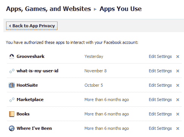Viewport: 184px width, 137px height.
Task: Remove the Grooveshark app with X
Action: 178,57
